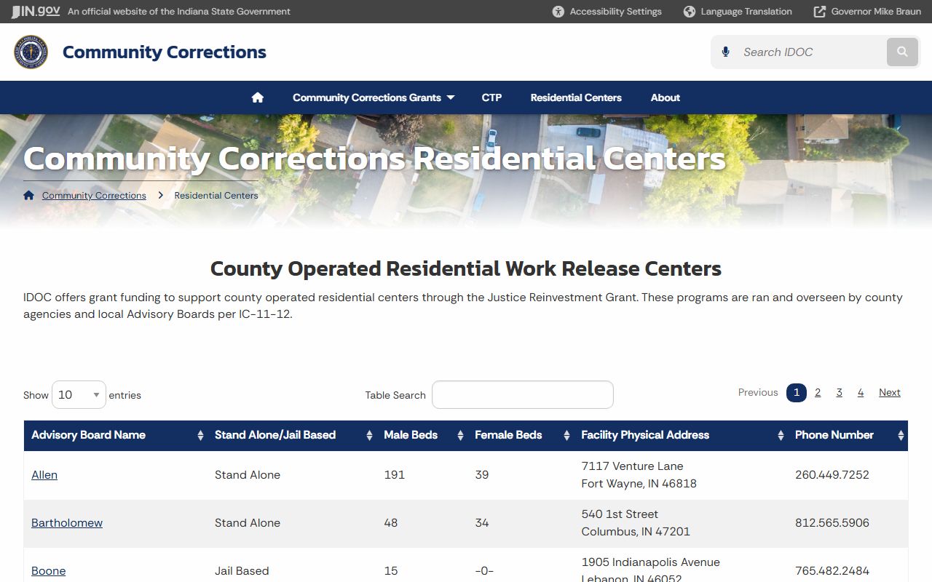The width and height of the screenshot is (932, 582).
Task: Focus the Table Search input
Action: (x=523, y=395)
